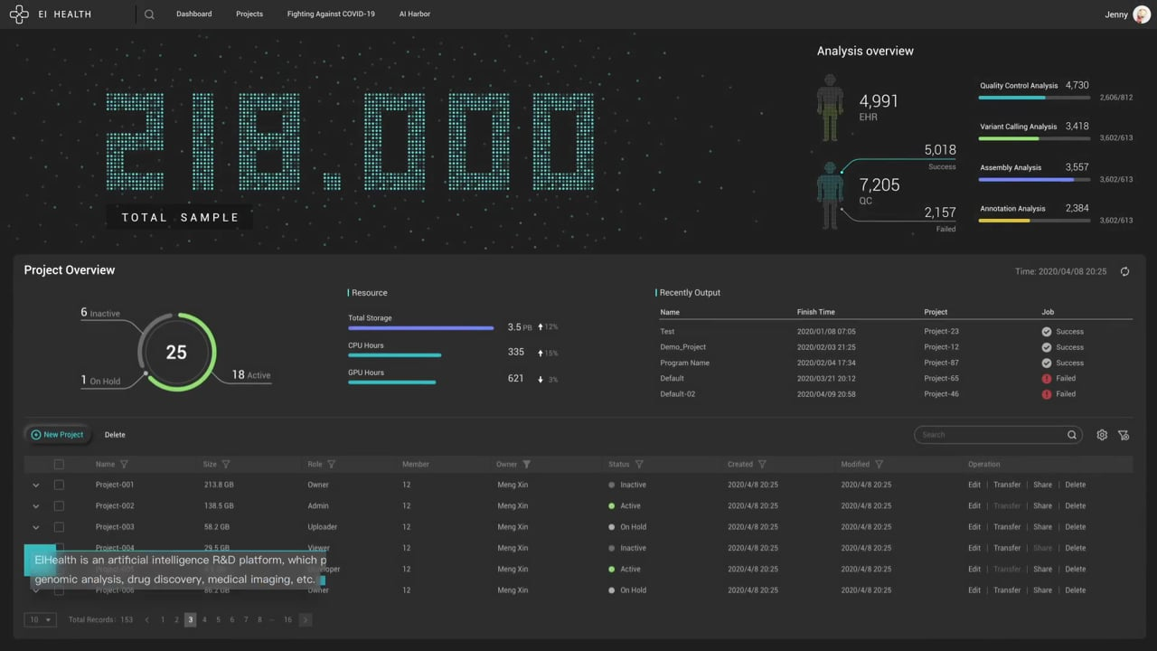Image resolution: width=1157 pixels, height=651 pixels.
Task: Open the Projects menu item
Action: [249, 14]
